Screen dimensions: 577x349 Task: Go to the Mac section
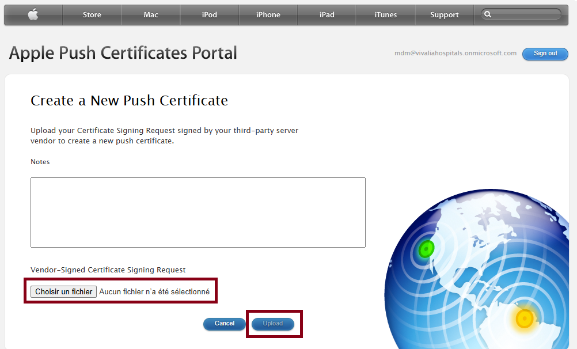(x=151, y=15)
